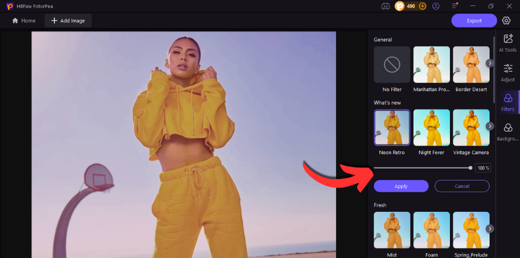This screenshot has height=258, width=520.
Task: Click the filters panel vertical scrollbar
Action: point(494,70)
